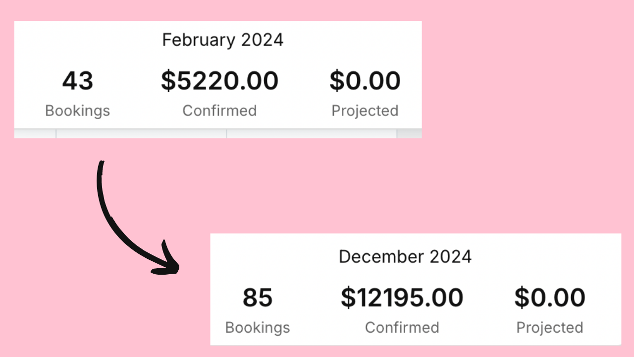Click Projected label in February card
Image resolution: width=634 pixels, height=357 pixels.
click(x=365, y=111)
